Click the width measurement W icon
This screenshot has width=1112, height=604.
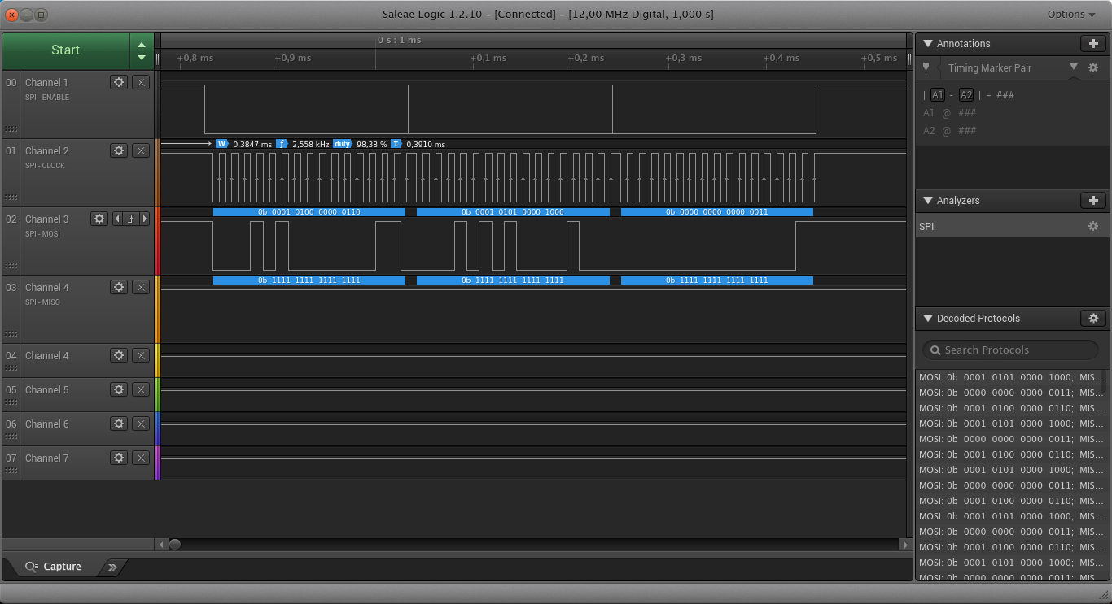(221, 144)
